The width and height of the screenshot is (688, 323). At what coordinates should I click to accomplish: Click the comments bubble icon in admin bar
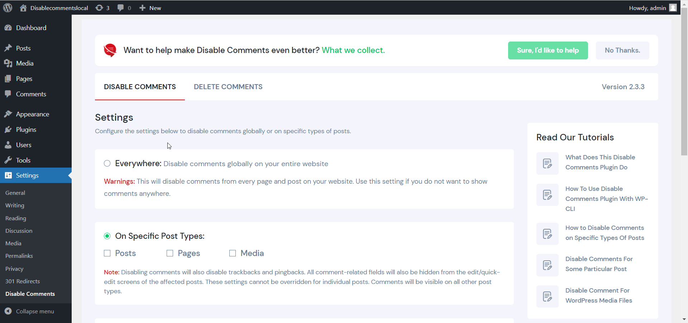coord(121,8)
